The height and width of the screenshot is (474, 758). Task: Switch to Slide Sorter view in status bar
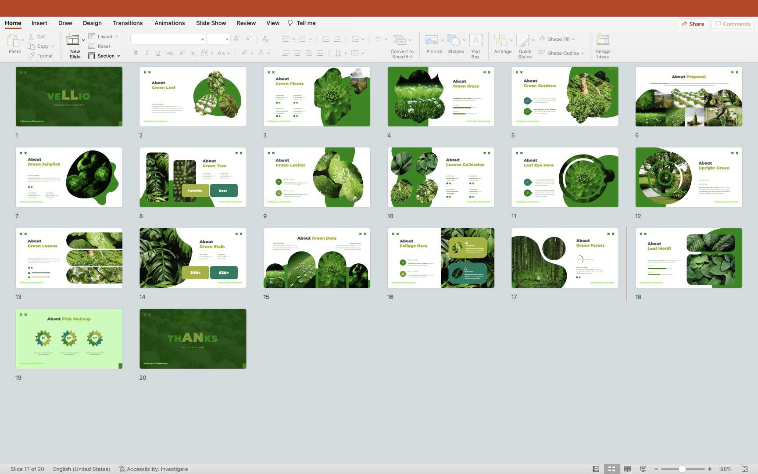point(611,469)
